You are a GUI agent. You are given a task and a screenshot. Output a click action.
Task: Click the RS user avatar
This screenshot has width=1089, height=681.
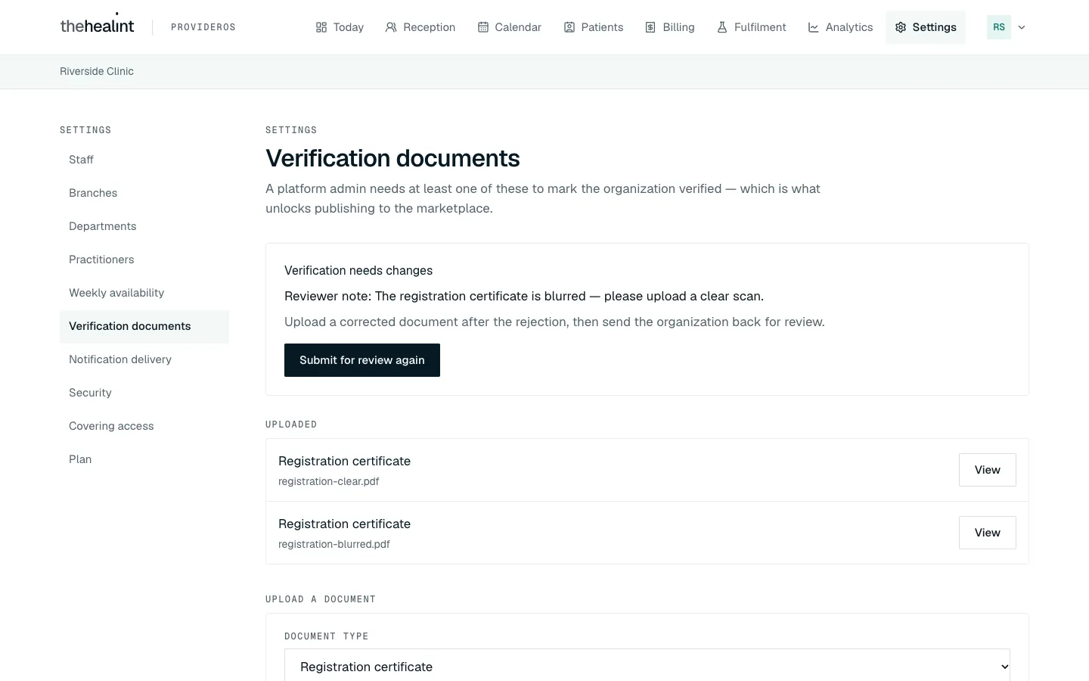(x=999, y=27)
